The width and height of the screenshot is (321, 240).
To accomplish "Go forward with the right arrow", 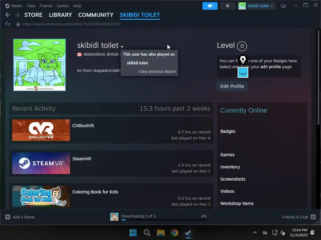I will pyautogui.click(x=18, y=15).
